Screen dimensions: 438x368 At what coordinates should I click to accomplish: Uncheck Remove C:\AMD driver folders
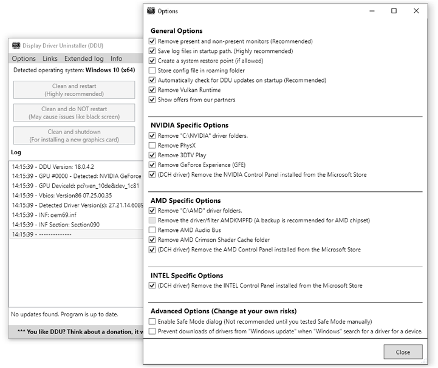(x=152, y=211)
